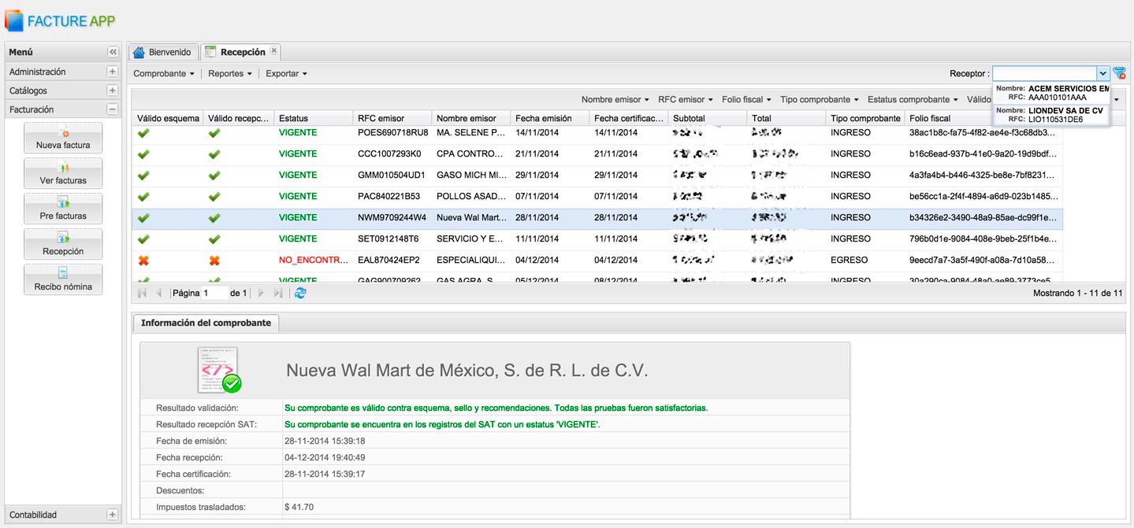
Task: Click the Nueva factura icon button
Action: click(63, 138)
